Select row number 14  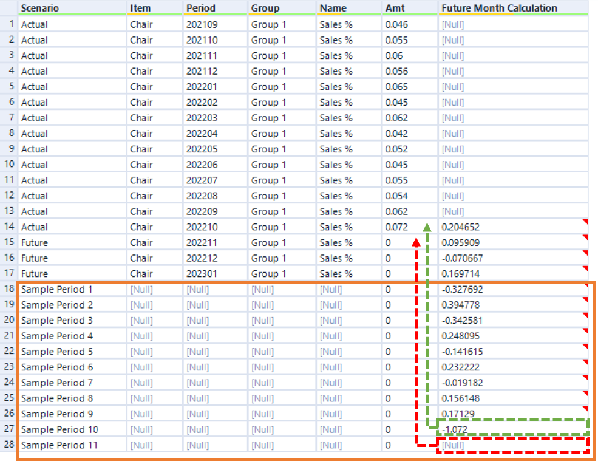coord(8,227)
